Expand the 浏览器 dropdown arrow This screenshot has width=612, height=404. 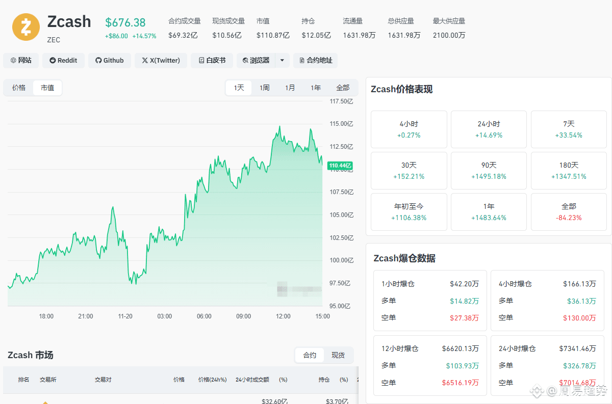[283, 61]
